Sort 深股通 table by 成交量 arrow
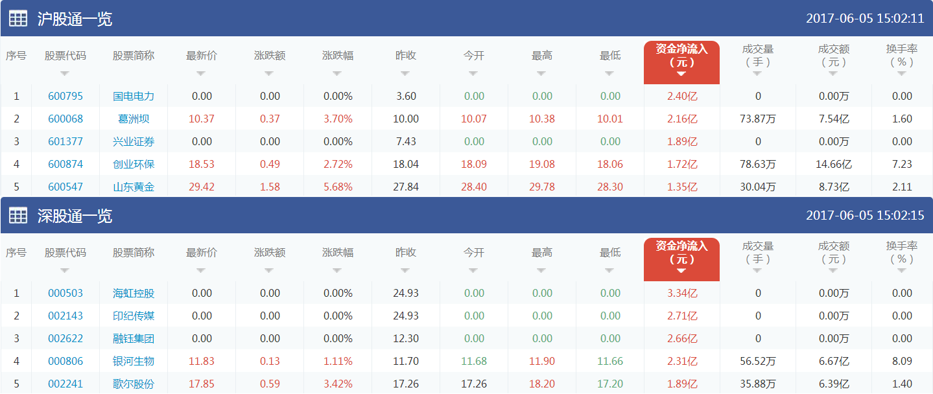The width and height of the screenshot is (933, 394). point(757,270)
